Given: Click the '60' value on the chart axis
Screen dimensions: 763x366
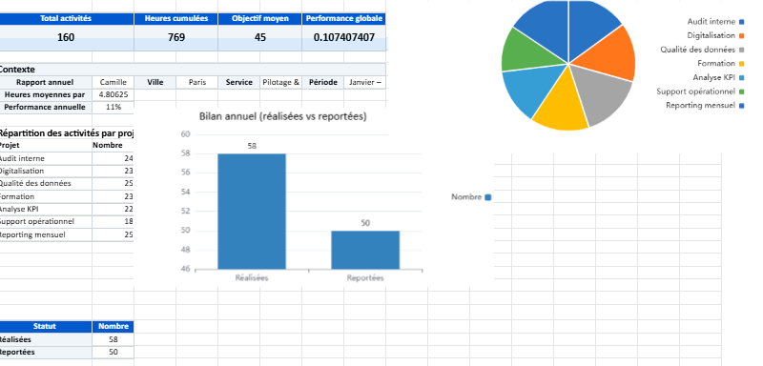Looking at the screenshot, I should 185,134.
